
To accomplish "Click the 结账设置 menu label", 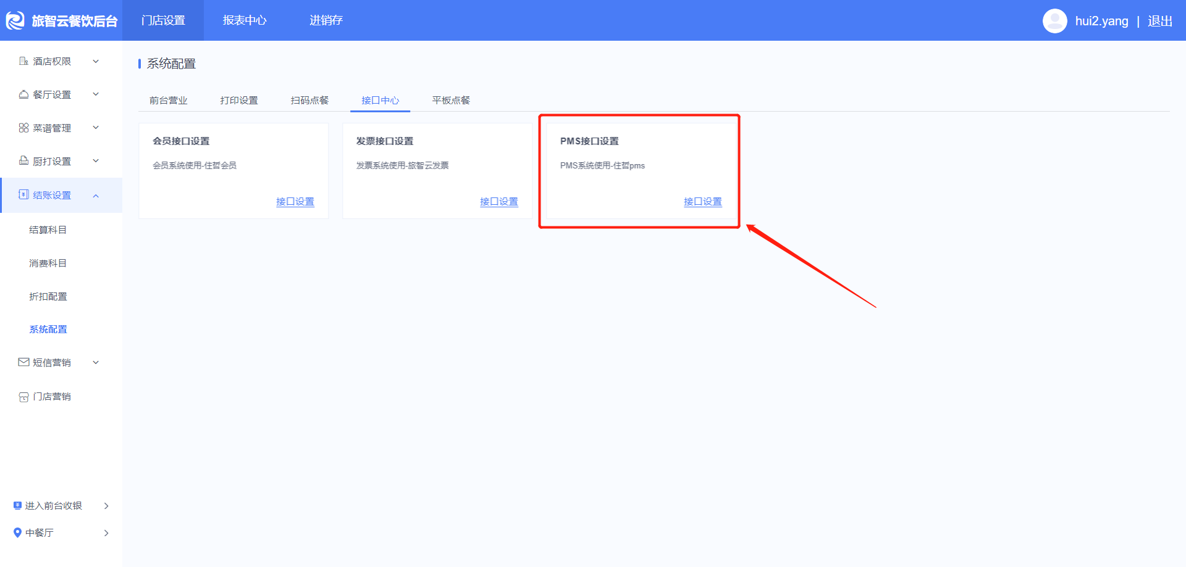I will tap(52, 195).
